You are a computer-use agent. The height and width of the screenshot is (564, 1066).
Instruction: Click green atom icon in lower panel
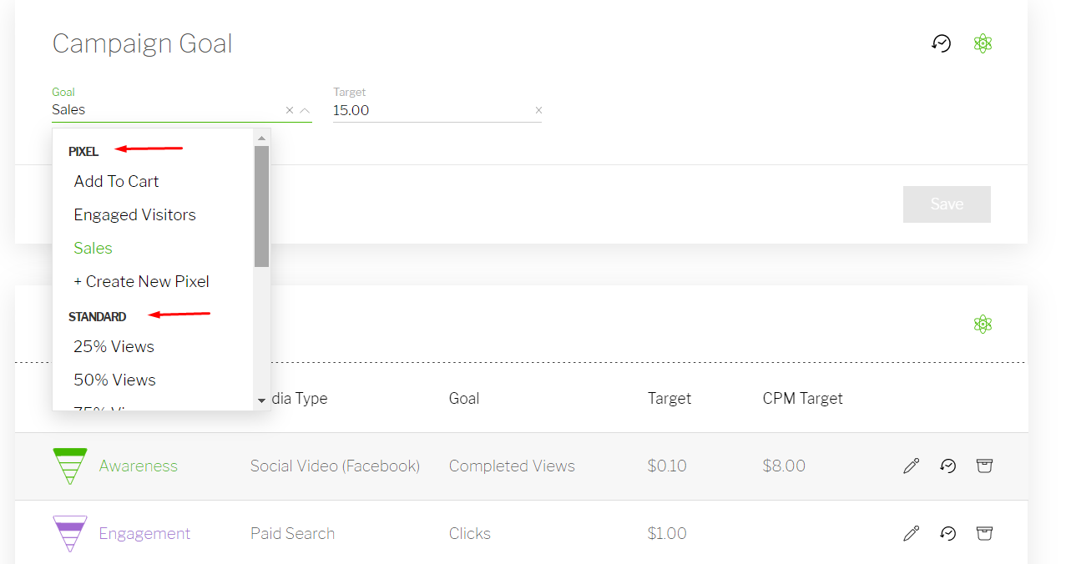click(x=983, y=325)
